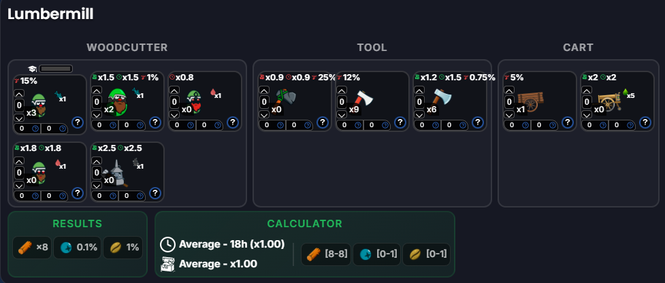The width and height of the screenshot is (665, 283).
Task: Select the x0.8 red-bearded woodcutter icon
Action: 193,101
